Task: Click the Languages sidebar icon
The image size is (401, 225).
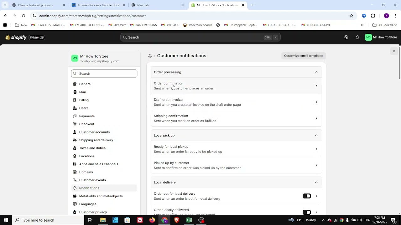Action: point(75,204)
